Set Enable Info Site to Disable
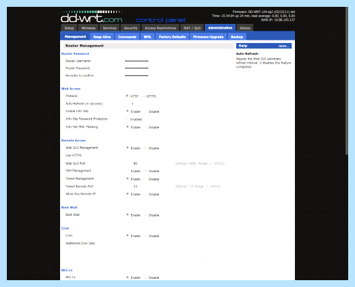This screenshot has width=355, height=287. pyautogui.click(x=145, y=111)
